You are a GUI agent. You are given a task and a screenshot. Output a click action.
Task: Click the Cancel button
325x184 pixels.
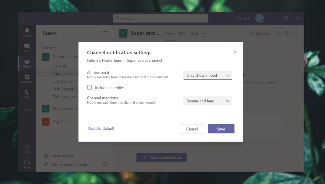[x=192, y=129]
